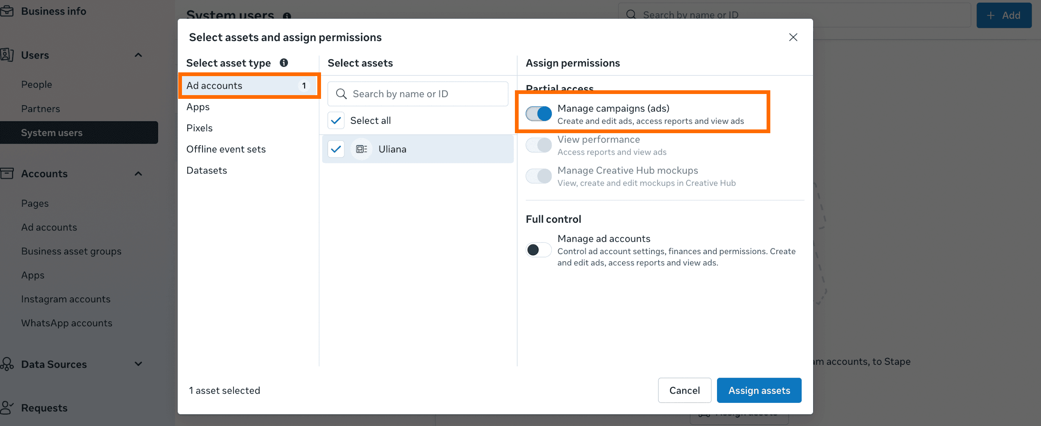Disable the Manage campaigns (ads) toggle
Screen dimensions: 1041x426
[x=538, y=114]
